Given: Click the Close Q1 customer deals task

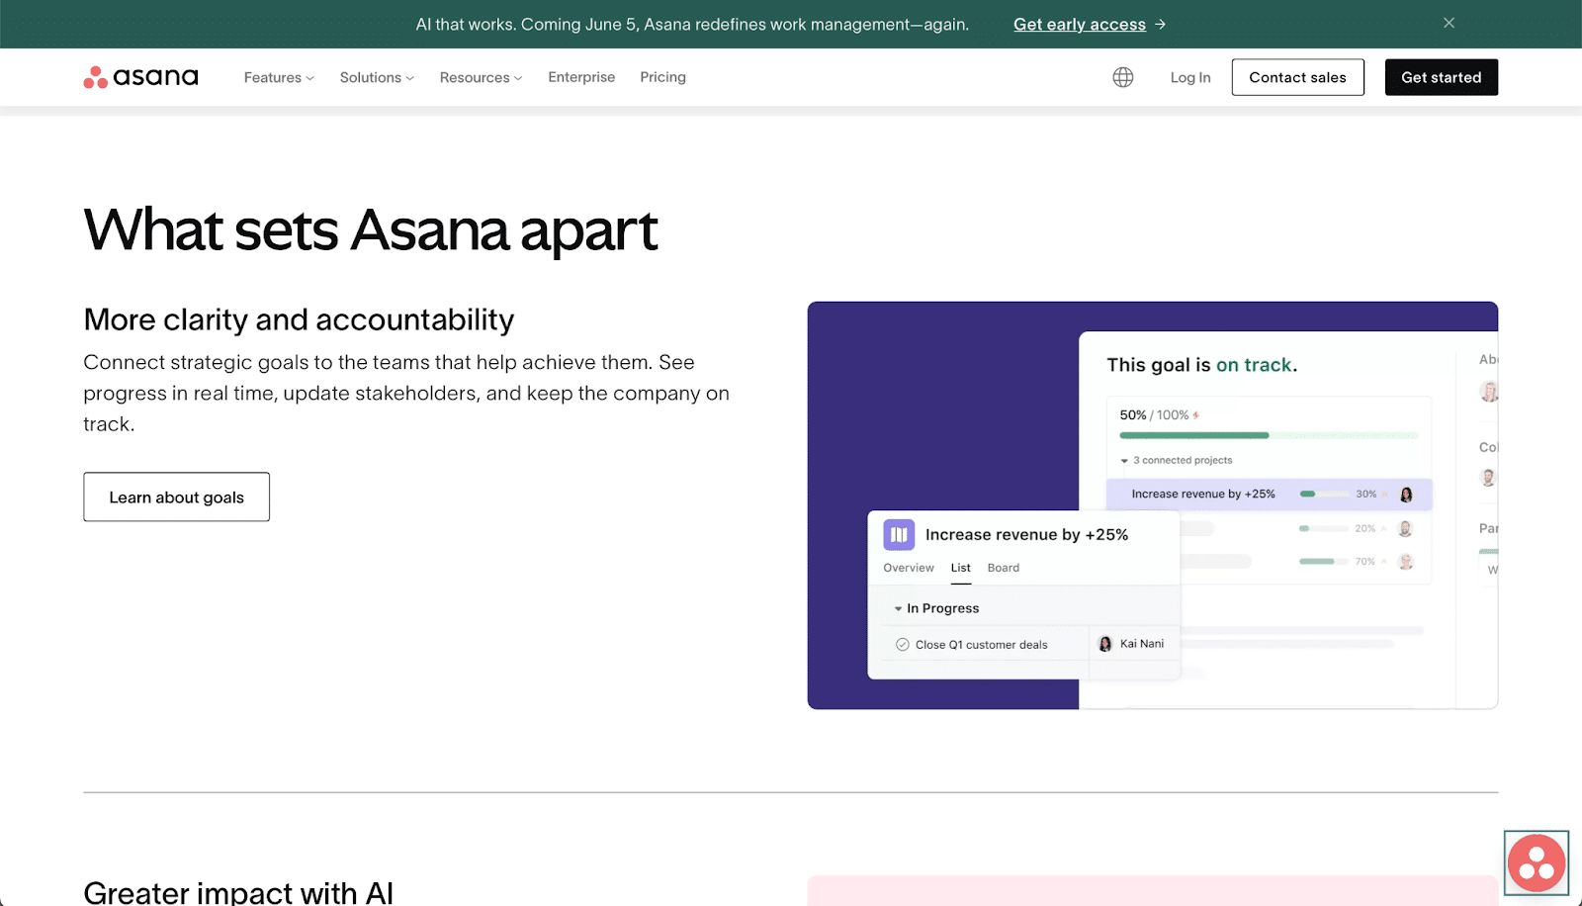Looking at the screenshot, I should pyautogui.click(x=981, y=645).
